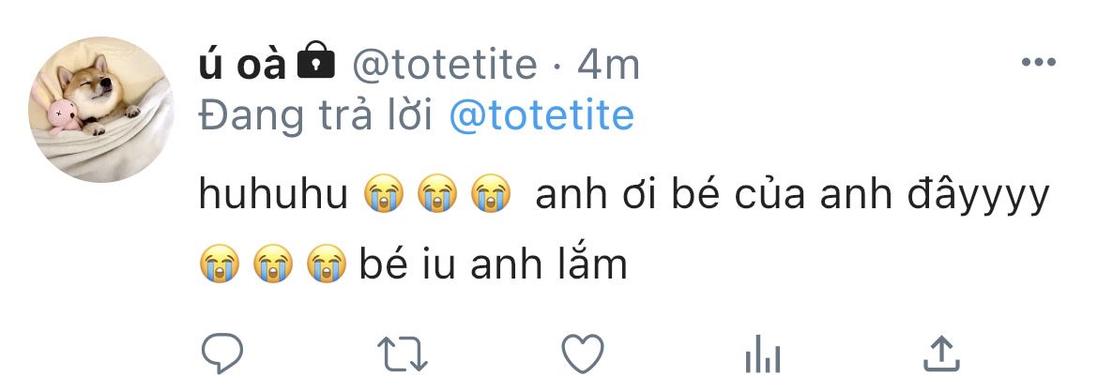1098x392 pixels.
Task: Open the Shiba dog profile avatar
Action: [x=103, y=110]
